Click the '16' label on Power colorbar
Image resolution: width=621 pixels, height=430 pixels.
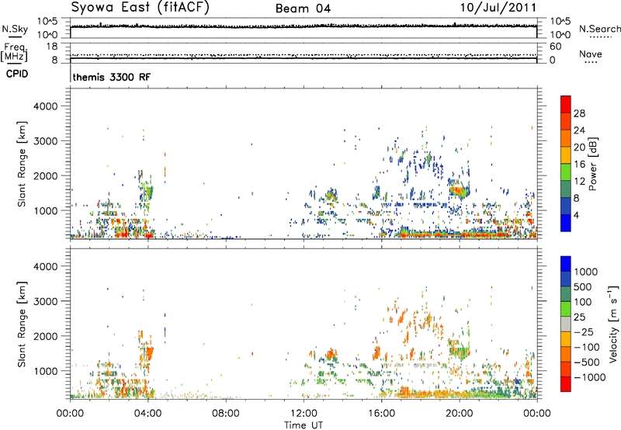(579, 165)
